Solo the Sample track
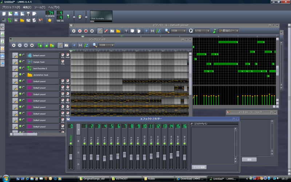Image resolution: width=291 pixels, height=182 pixels. [24, 61]
